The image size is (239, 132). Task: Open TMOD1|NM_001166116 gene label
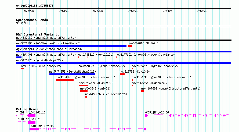tap(31, 112)
